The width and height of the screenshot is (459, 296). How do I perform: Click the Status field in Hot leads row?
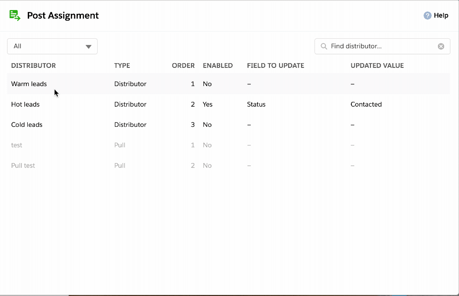point(256,104)
